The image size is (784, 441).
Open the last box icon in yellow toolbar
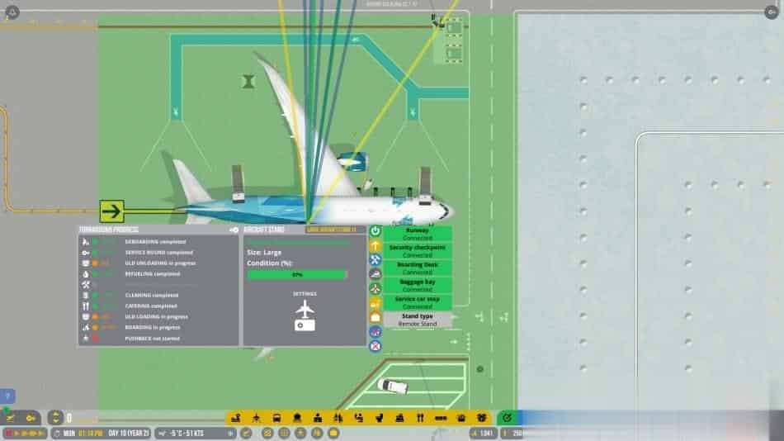[481, 418]
